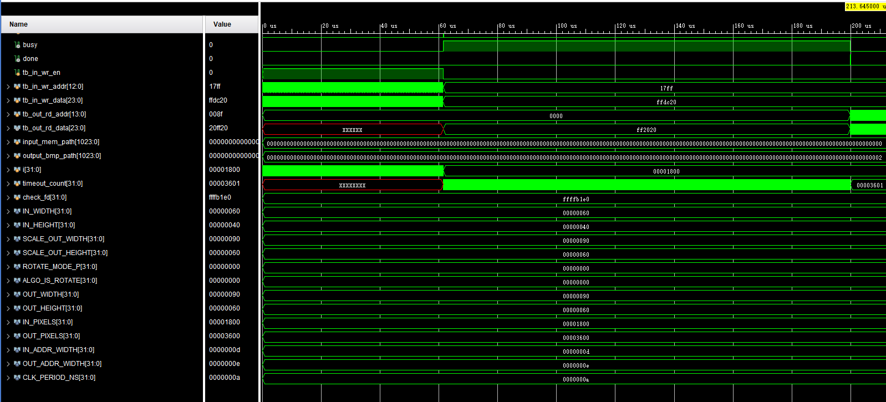
Task: Click the 100 us mark on time ruler
Action: pos(567,26)
